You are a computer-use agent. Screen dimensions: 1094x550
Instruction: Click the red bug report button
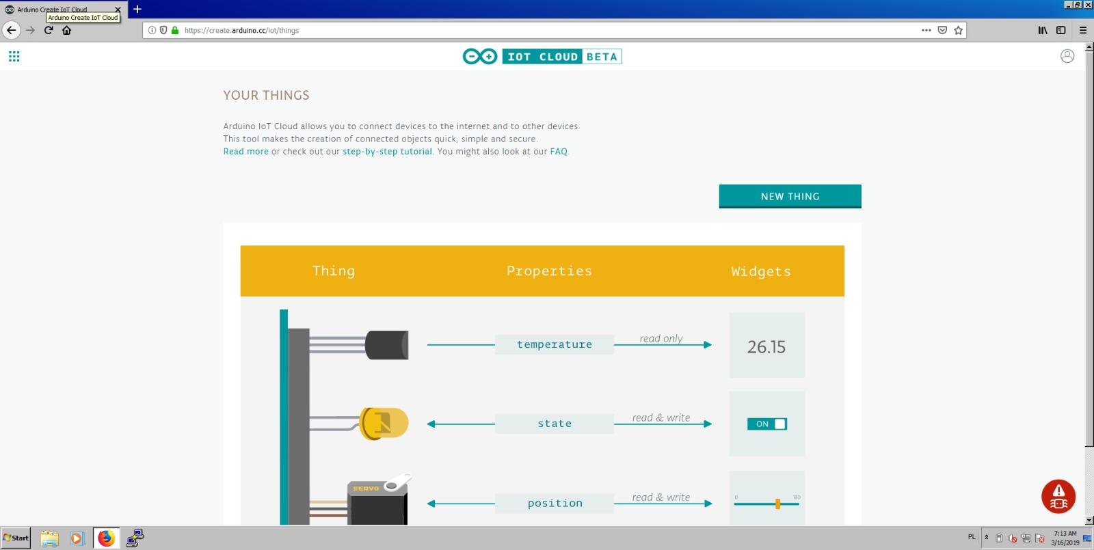coord(1058,496)
